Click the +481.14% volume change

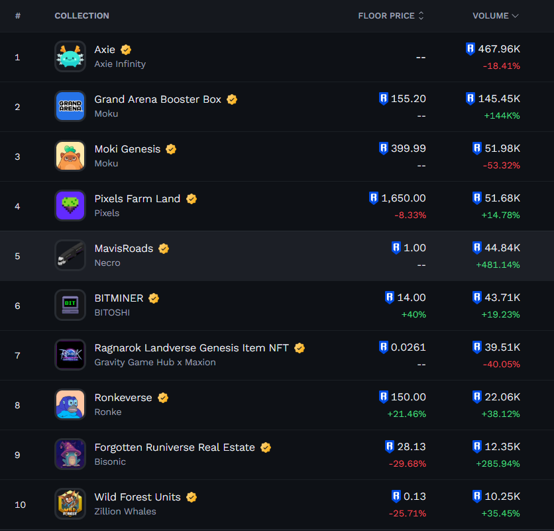point(498,265)
